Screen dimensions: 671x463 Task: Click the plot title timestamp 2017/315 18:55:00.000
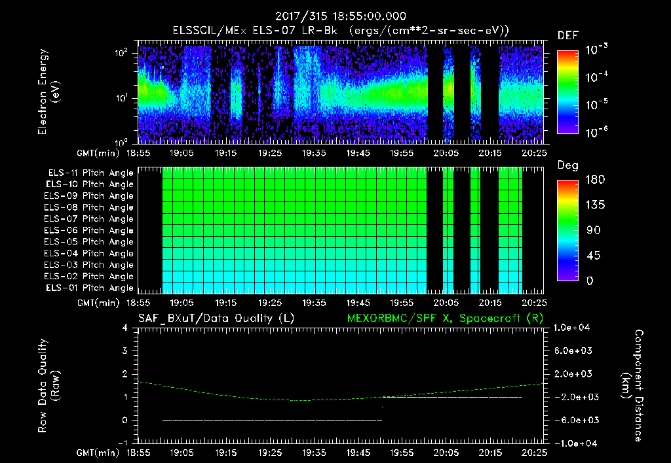pyautogui.click(x=341, y=16)
